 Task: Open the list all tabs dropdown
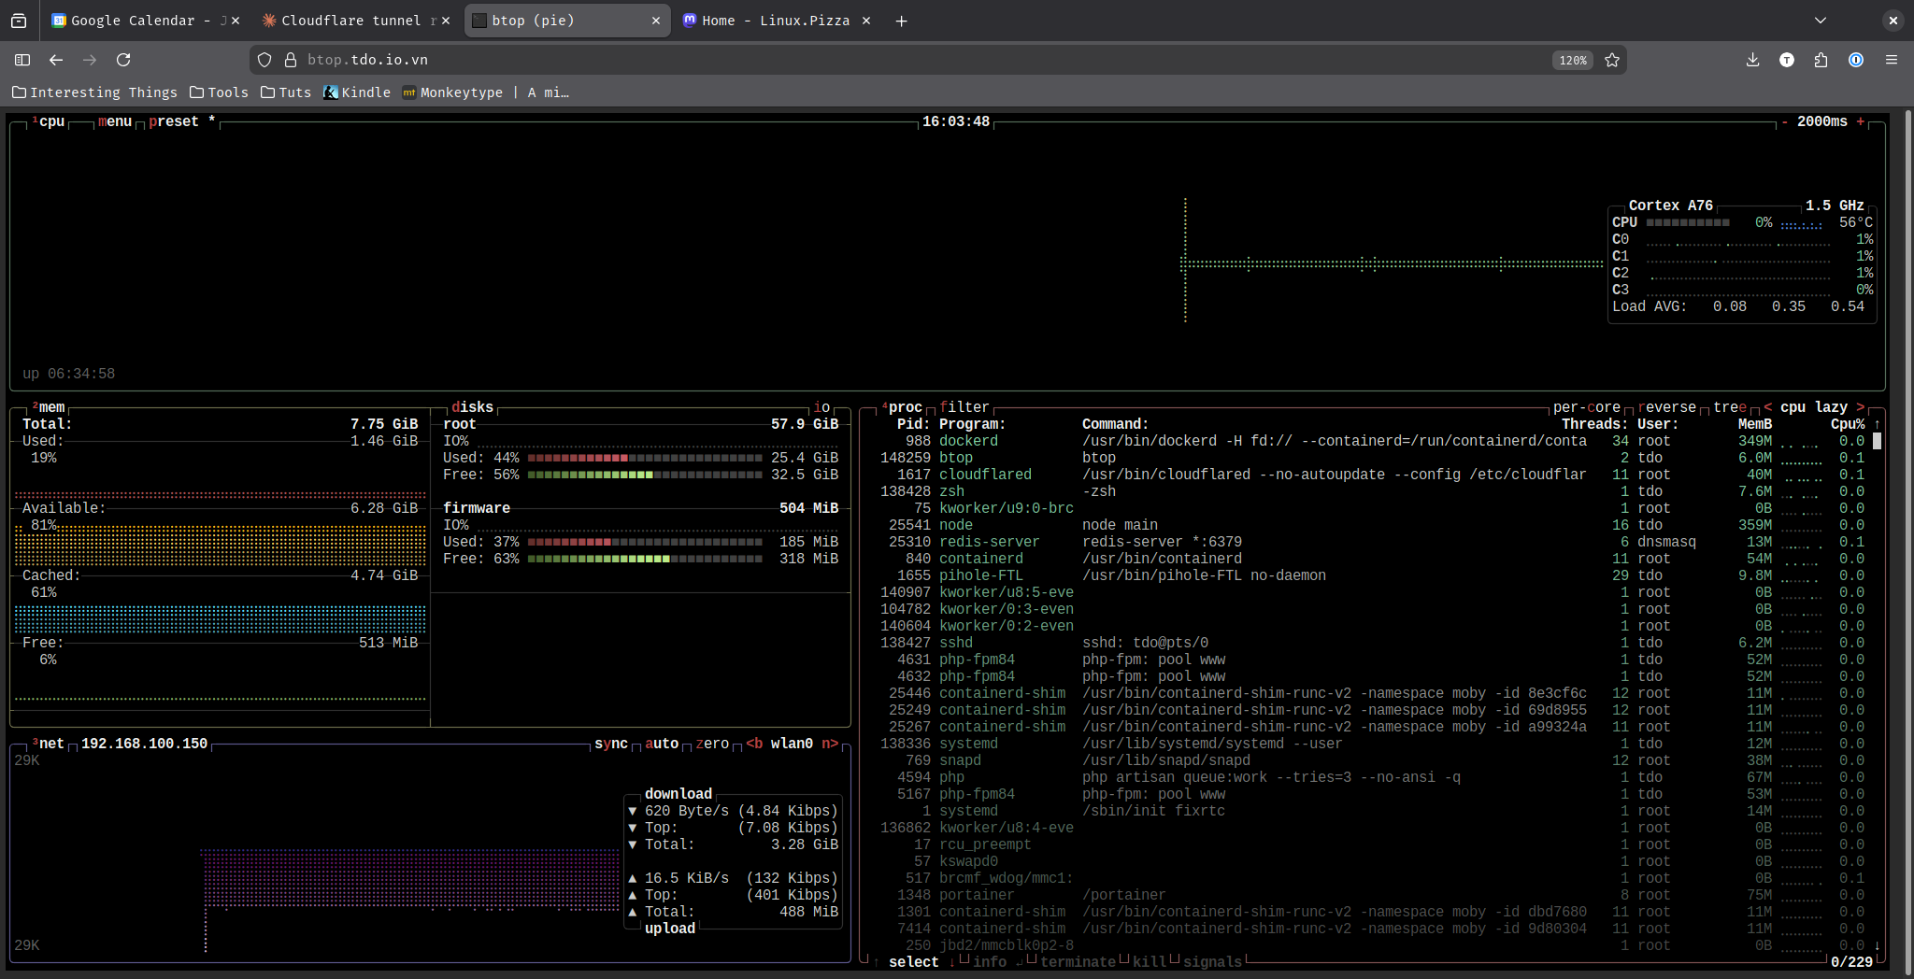click(1820, 21)
